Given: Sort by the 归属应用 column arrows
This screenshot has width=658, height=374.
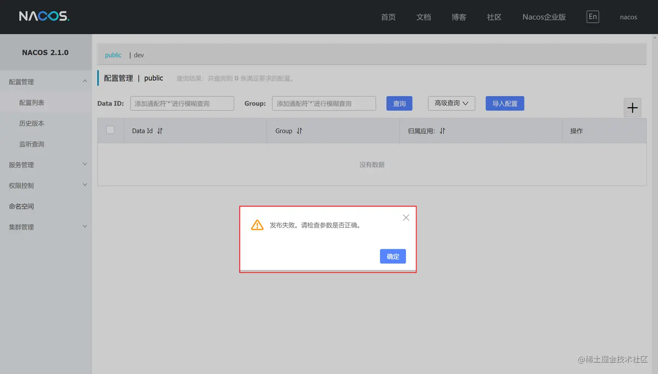Looking at the screenshot, I should pyautogui.click(x=442, y=130).
